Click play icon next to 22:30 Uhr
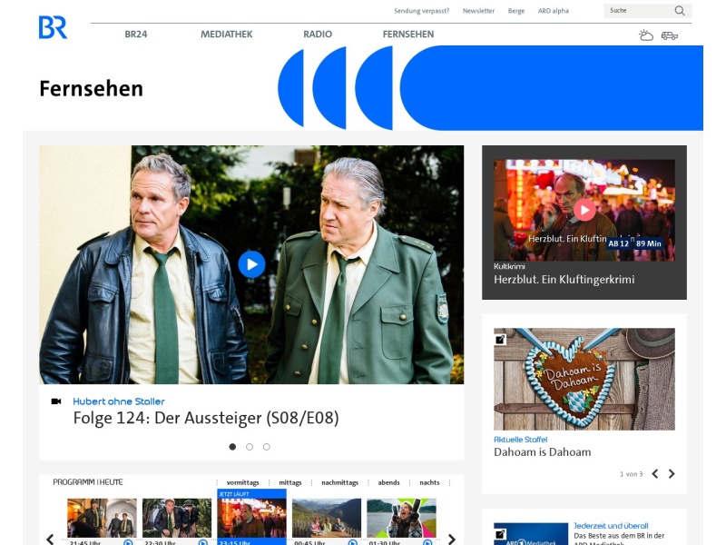 (202, 542)
